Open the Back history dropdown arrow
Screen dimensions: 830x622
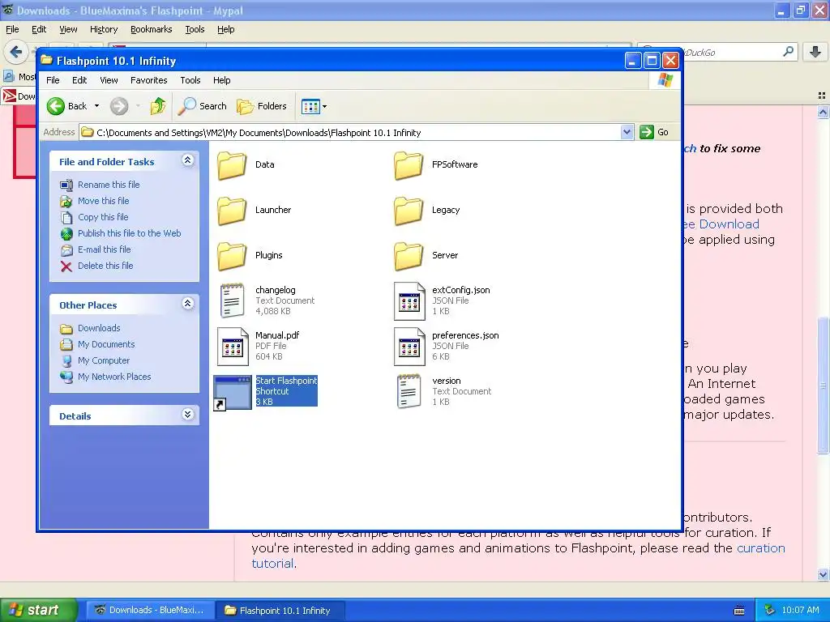click(97, 106)
